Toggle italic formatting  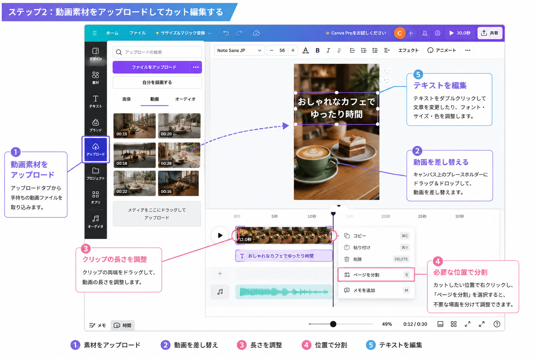[x=328, y=50]
